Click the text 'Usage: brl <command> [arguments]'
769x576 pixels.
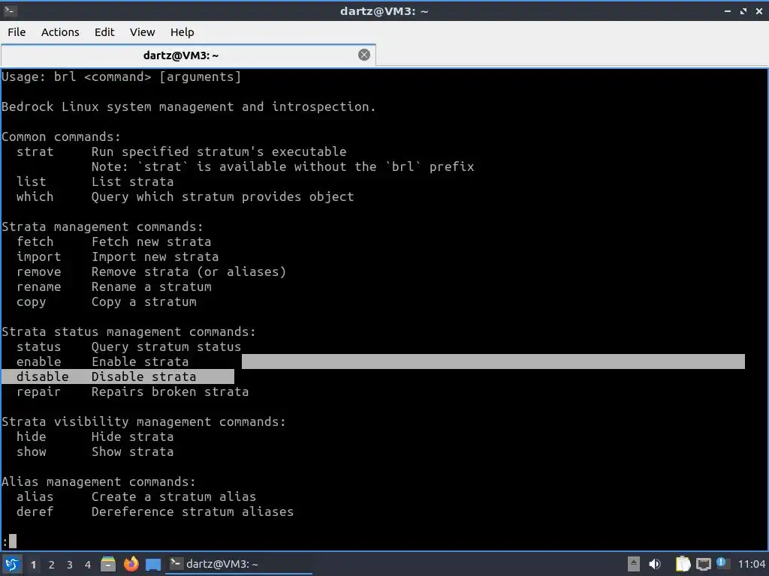(121, 77)
